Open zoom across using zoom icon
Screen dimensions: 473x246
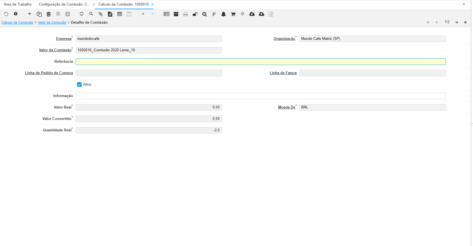click(x=205, y=14)
